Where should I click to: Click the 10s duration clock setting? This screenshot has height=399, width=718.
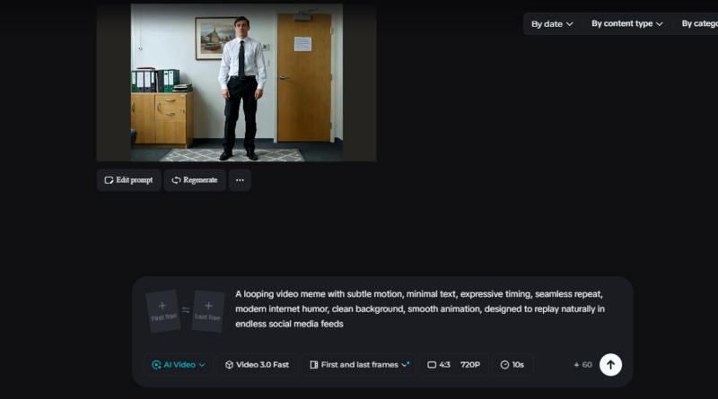[512, 365]
